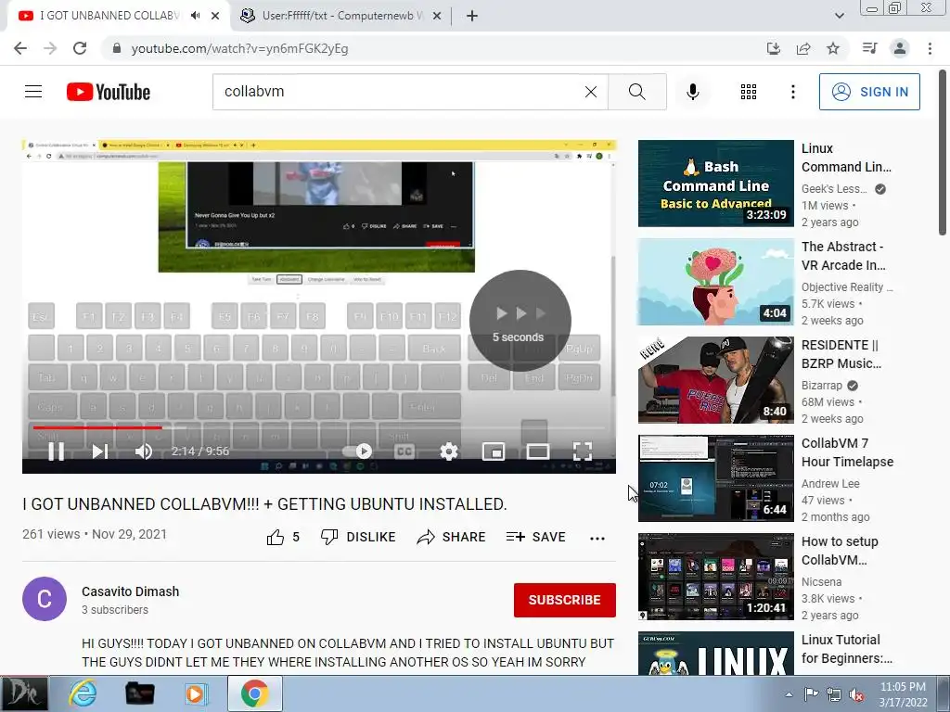950x712 pixels.
Task: Mute the video player volume
Action: (x=144, y=451)
